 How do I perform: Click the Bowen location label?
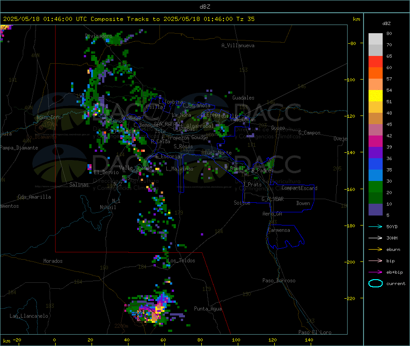coord(303,203)
